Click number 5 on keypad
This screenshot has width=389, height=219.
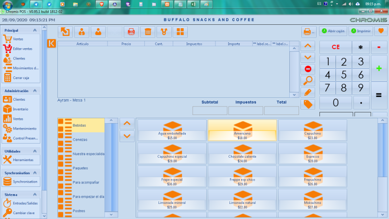[x=344, y=75]
